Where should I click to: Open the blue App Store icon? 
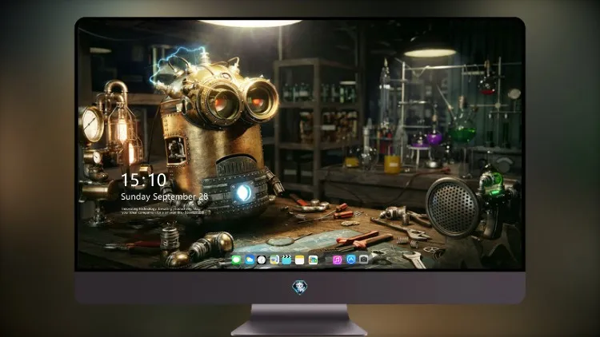click(x=351, y=260)
